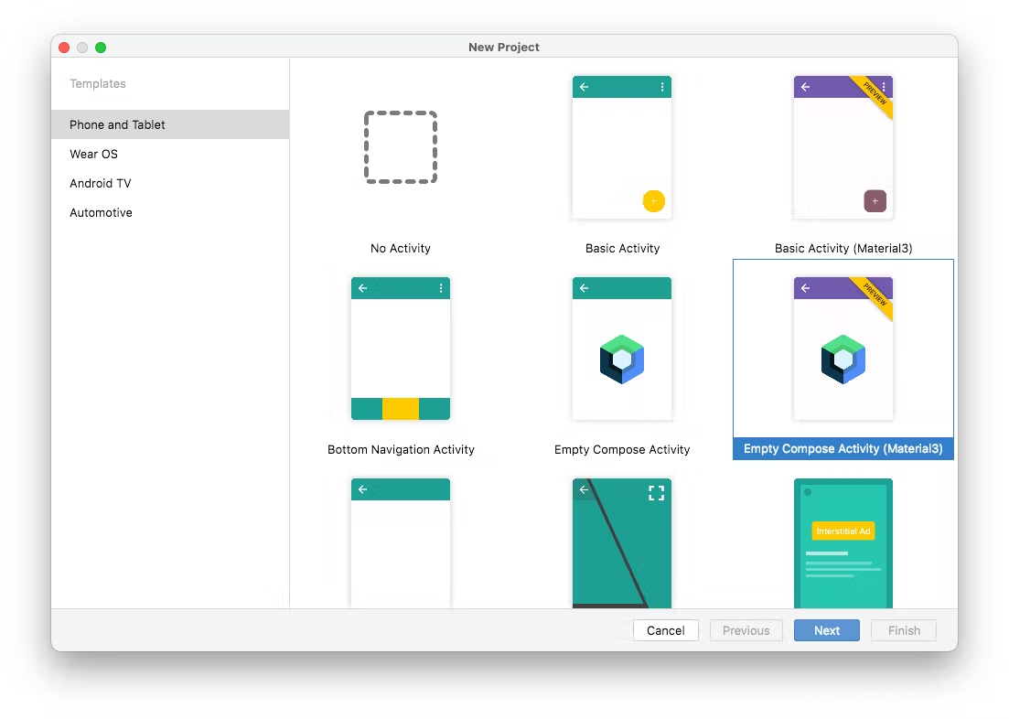1009x719 pixels.
Task: Click the Cancel button
Action: [665, 630]
